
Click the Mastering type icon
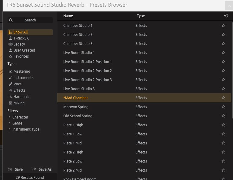11,71
